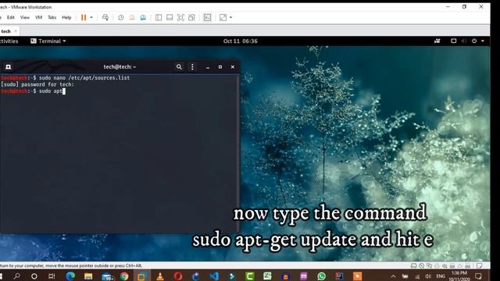The height and width of the screenshot is (281, 500).
Task: Open IntelliJ IDEA from taskbar
Action: pos(339,276)
